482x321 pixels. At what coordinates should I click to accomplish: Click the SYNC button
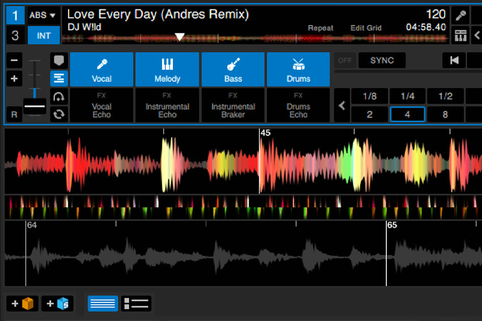[382, 60]
